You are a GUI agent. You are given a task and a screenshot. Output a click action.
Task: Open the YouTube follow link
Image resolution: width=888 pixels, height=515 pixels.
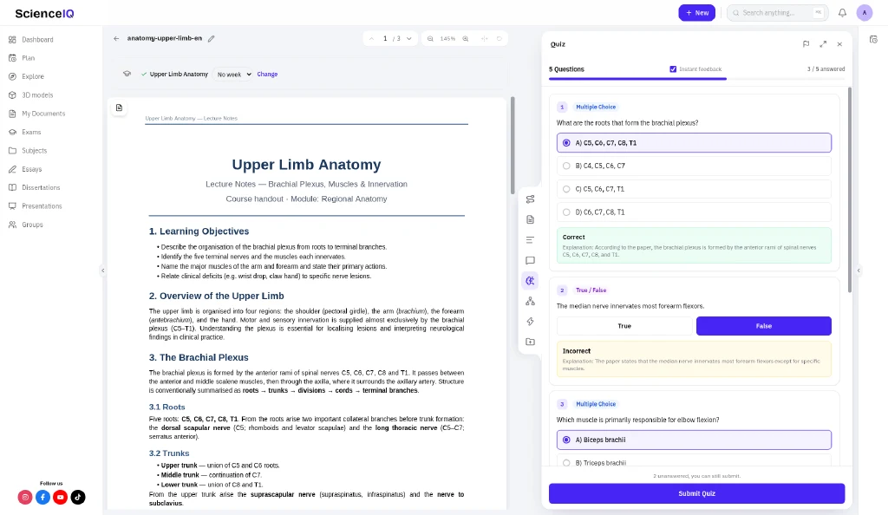(61, 497)
